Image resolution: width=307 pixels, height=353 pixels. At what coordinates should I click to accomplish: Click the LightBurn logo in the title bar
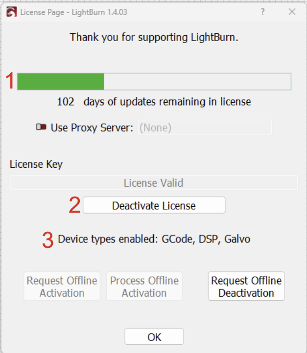tap(11, 12)
